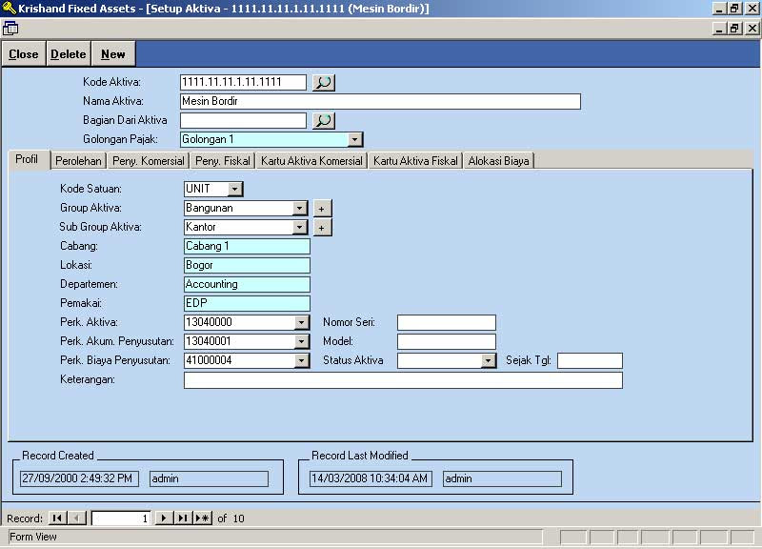762x549 pixels.
Task: Click Record Created user admin field
Action: 209,478
